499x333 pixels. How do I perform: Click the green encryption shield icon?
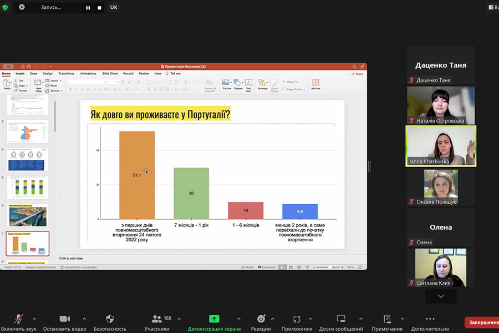[x=5, y=7]
